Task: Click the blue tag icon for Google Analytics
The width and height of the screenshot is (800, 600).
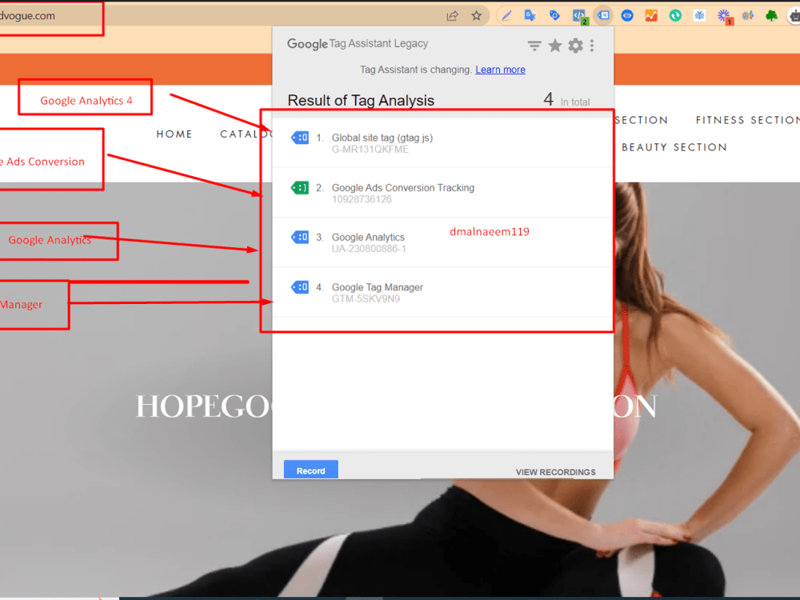Action: coord(300,238)
